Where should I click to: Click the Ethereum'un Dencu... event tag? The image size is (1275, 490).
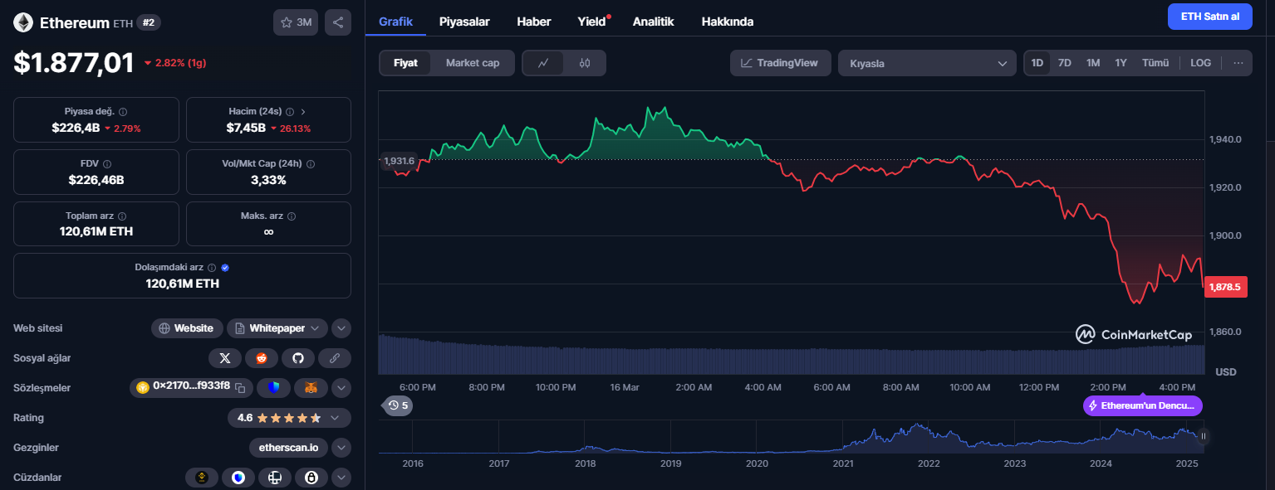[1143, 405]
